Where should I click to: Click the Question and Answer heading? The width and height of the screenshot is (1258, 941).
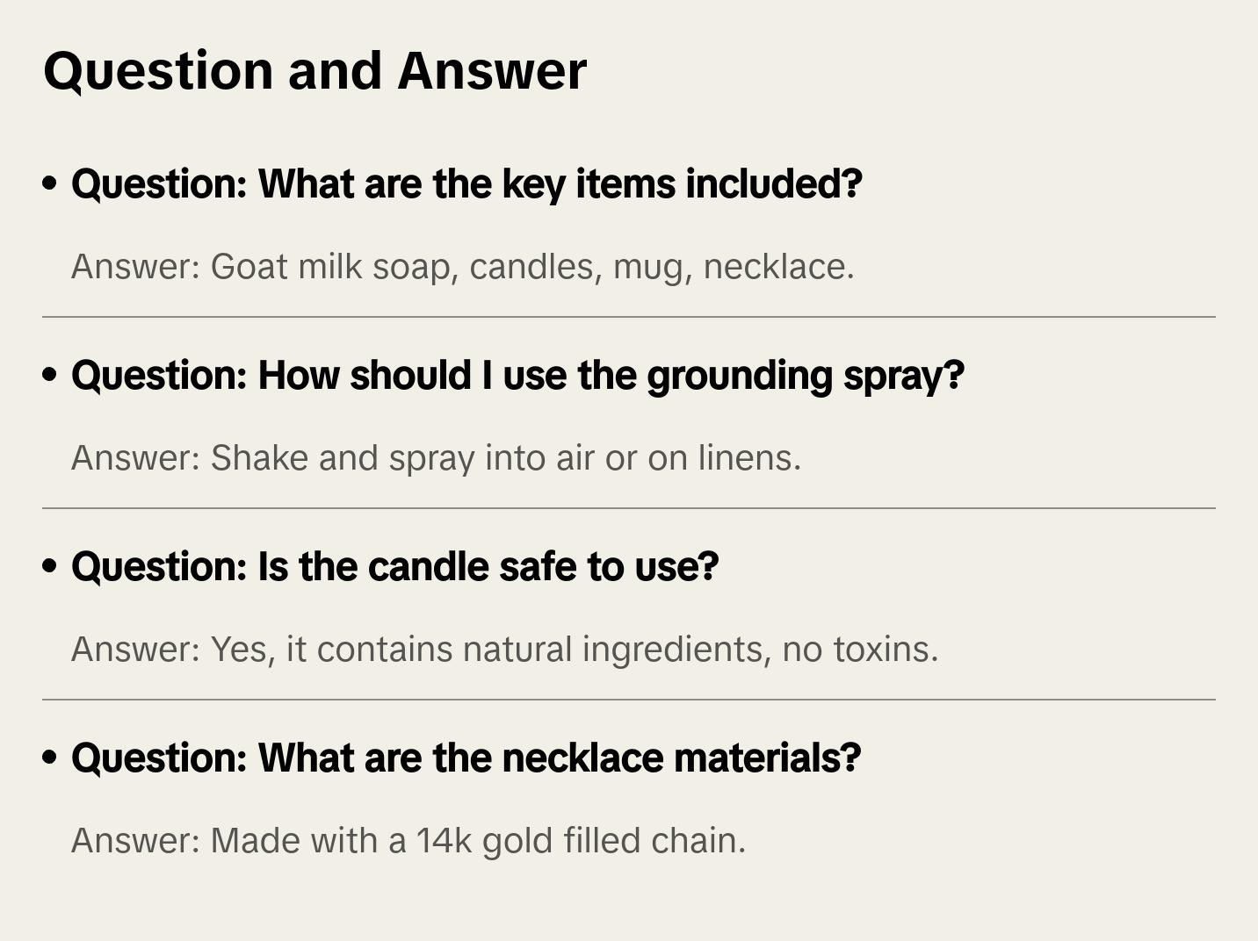coord(314,70)
